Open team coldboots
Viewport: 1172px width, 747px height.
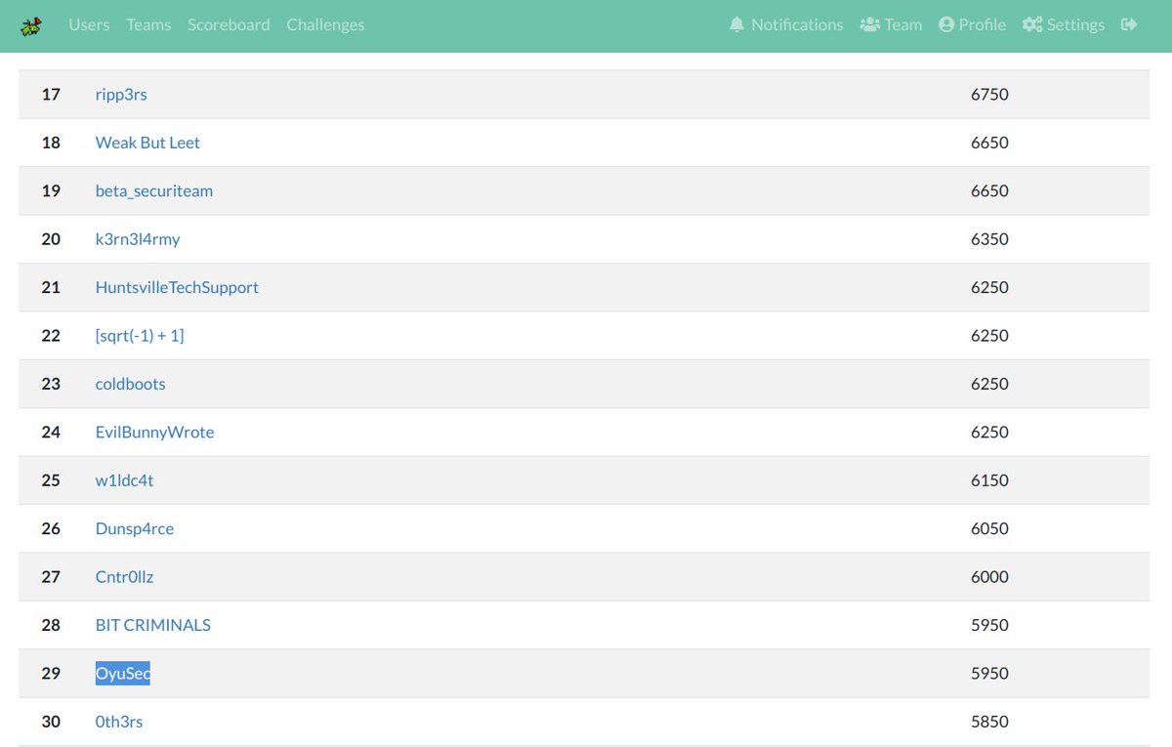coord(131,384)
